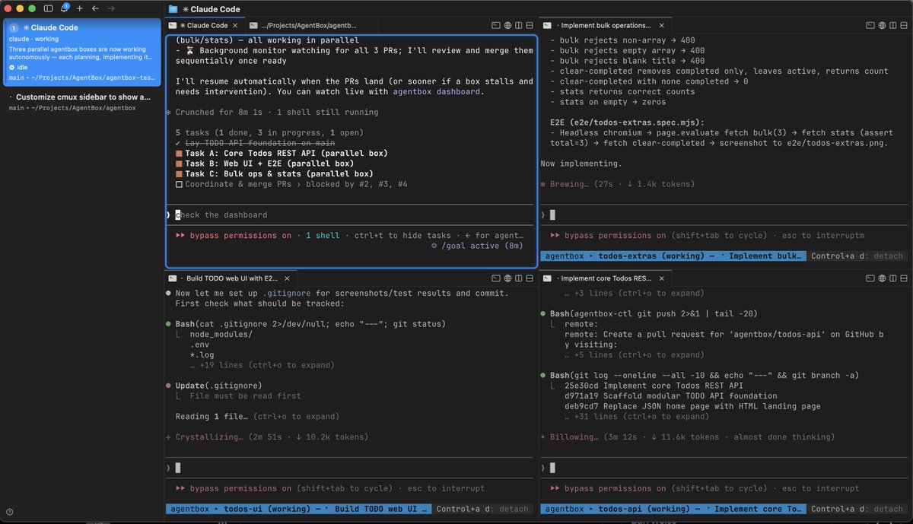
Task: Focus the prompt input in Implement bulk operations pane
Action: click(725, 215)
